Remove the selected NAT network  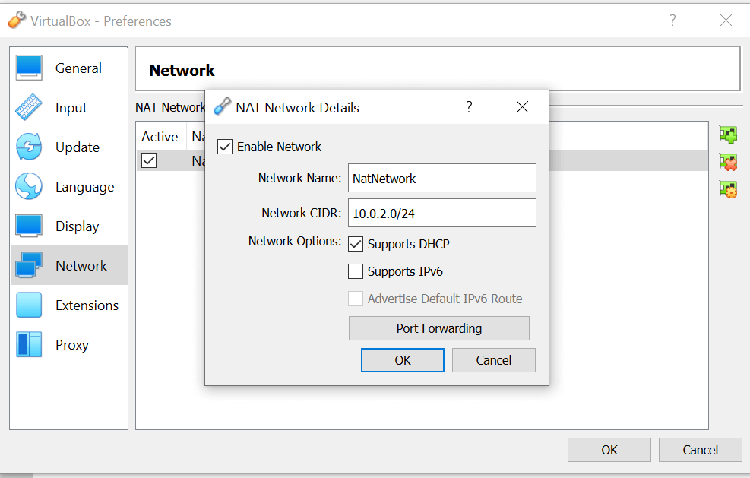[727, 162]
